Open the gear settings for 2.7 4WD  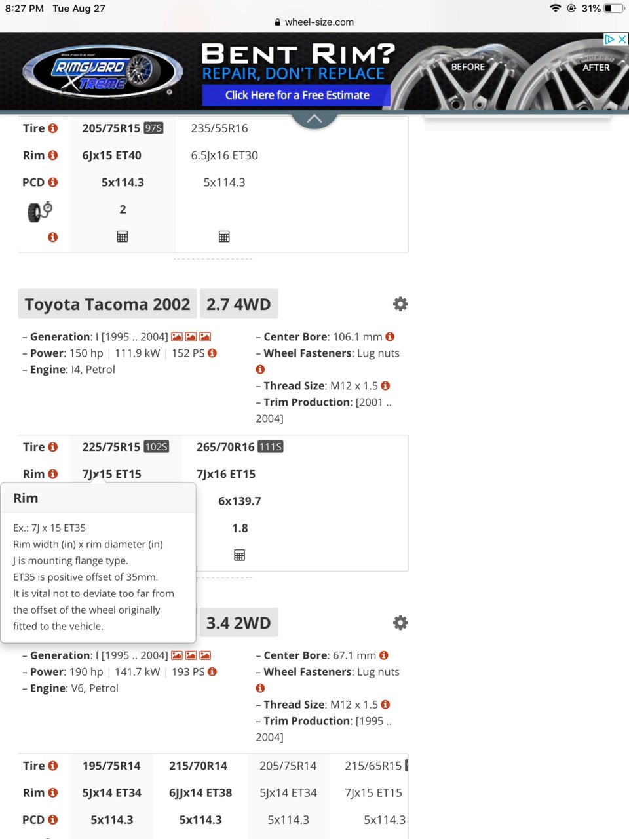[400, 304]
